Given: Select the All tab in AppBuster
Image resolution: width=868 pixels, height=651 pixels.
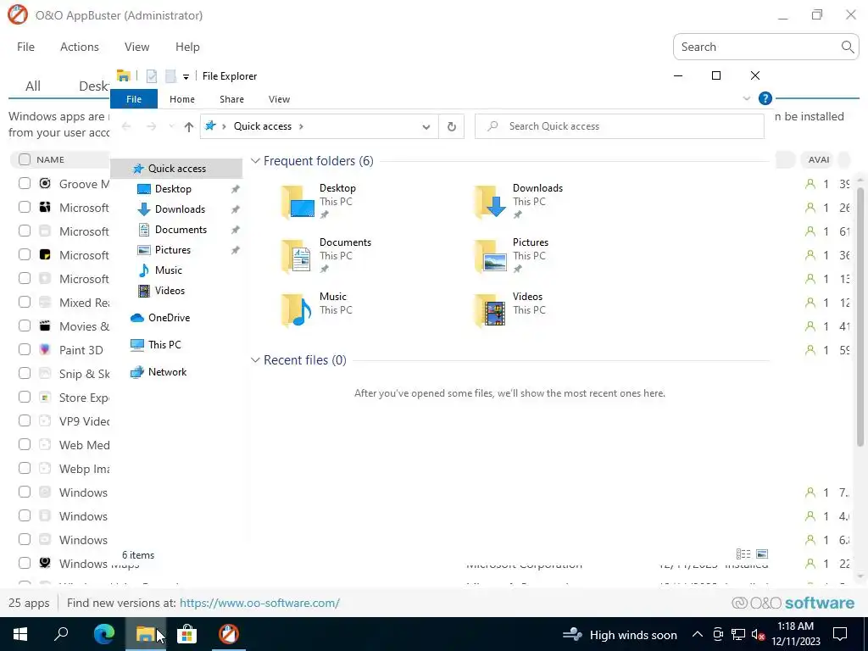Looking at the screenshot, I should pos(33,86).
